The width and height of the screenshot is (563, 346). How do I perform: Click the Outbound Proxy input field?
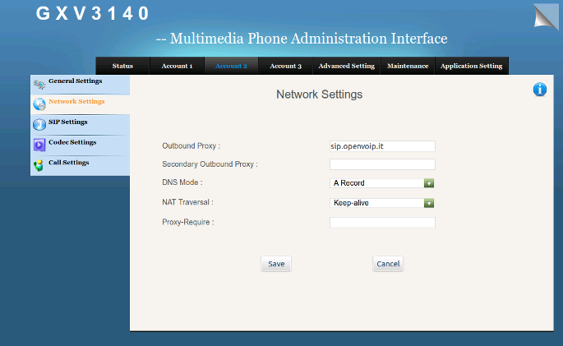click(382, 146)
